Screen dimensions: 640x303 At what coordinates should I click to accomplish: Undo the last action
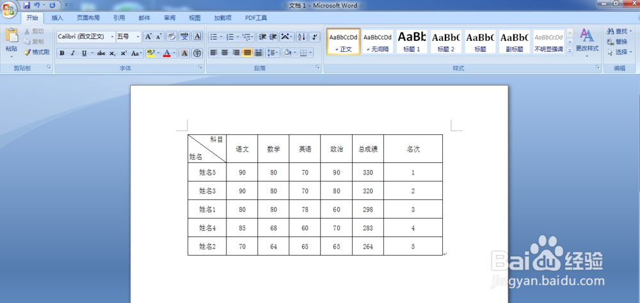click(x=36, y=5)
